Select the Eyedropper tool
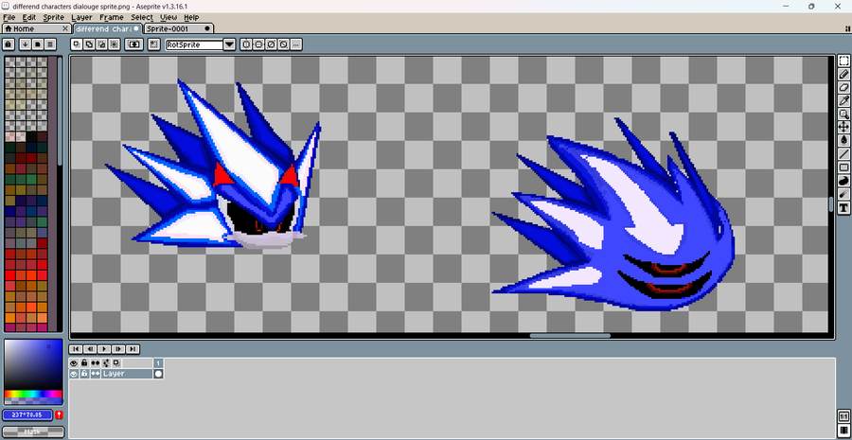The width and height of the screenshot is (852, 440). coord(843,100)
